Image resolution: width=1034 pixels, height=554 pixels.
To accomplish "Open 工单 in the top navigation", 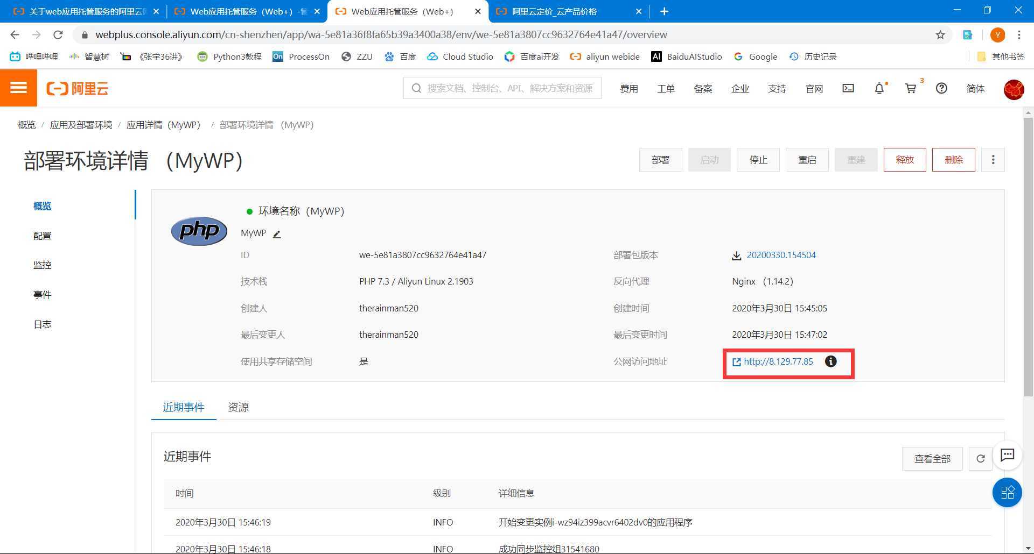I will (666, 89).
